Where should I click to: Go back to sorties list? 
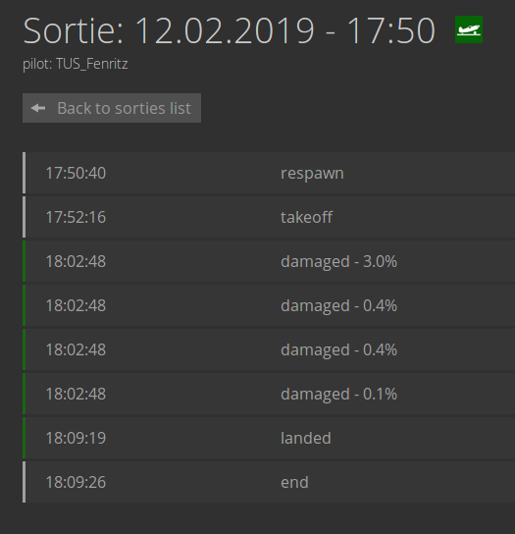(x=112, y=108)
